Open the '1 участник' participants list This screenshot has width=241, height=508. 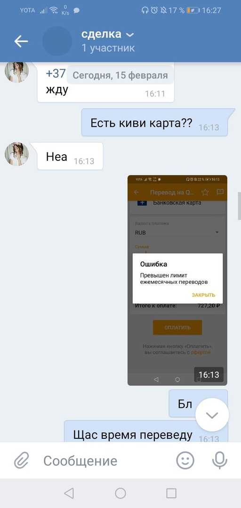tap(108, 48)
